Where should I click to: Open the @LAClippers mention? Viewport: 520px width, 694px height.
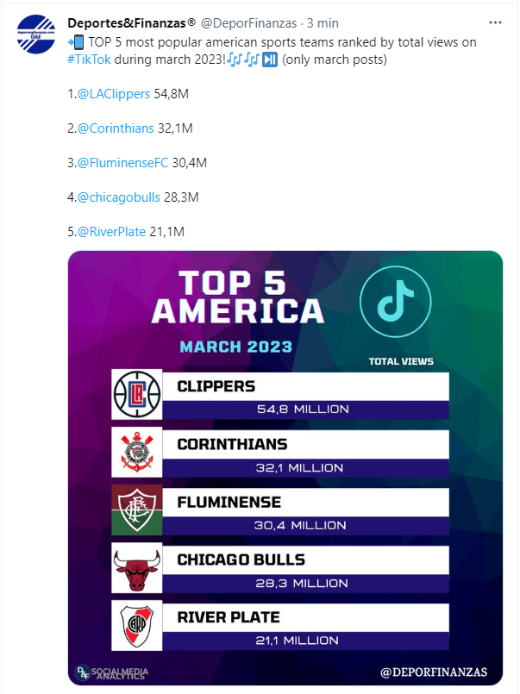114,94
